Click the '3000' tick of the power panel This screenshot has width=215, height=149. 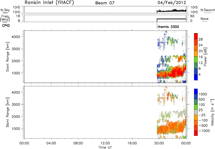tap(16, 49)
